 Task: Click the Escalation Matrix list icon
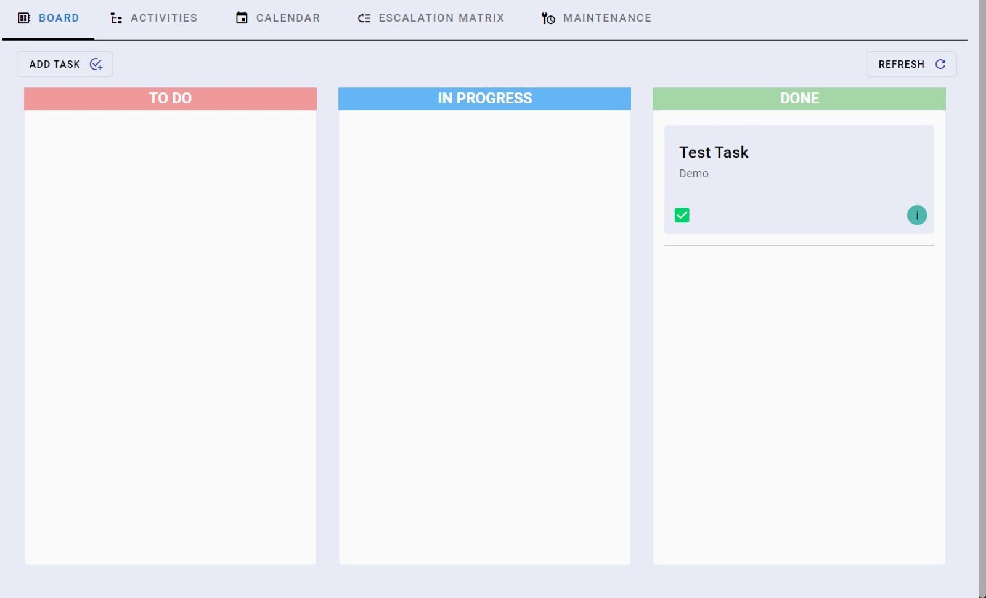[x=364, y=18]
